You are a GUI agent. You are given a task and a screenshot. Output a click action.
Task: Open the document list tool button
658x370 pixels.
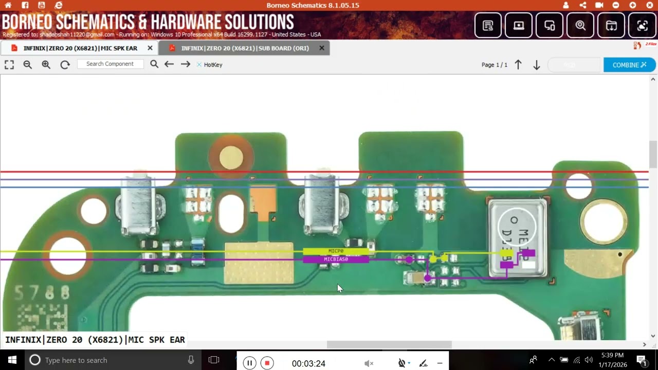click(488, 25)
